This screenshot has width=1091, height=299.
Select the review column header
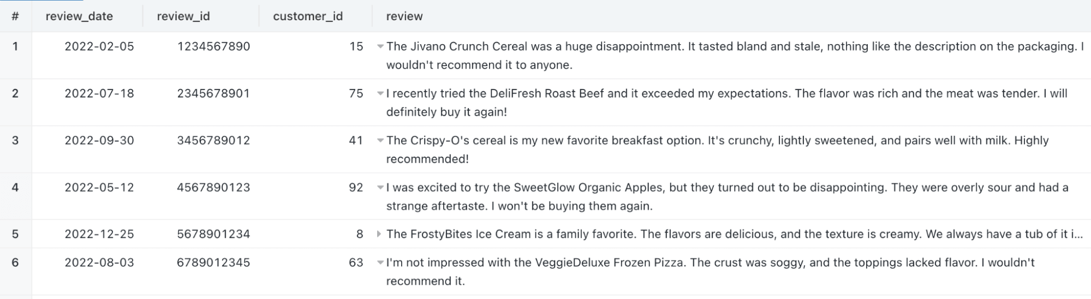pos(404,16)
